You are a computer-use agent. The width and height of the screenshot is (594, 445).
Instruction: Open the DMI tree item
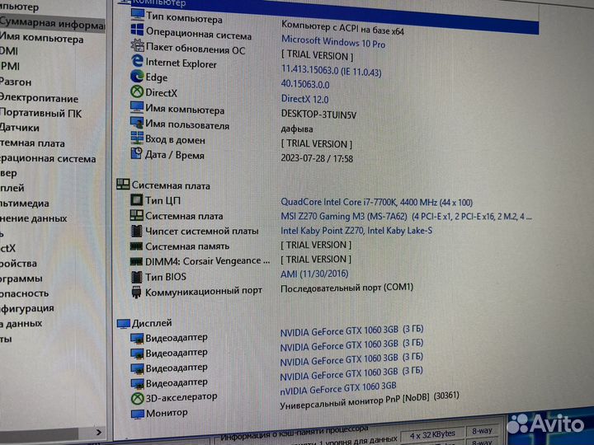(x=9, y=51)
